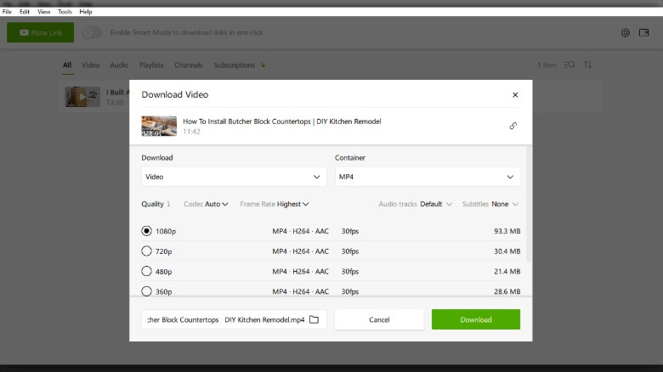The width and height of the screenshot is (663, 372).
Task: Choose the 720p radio button
Action: [147, 251]
